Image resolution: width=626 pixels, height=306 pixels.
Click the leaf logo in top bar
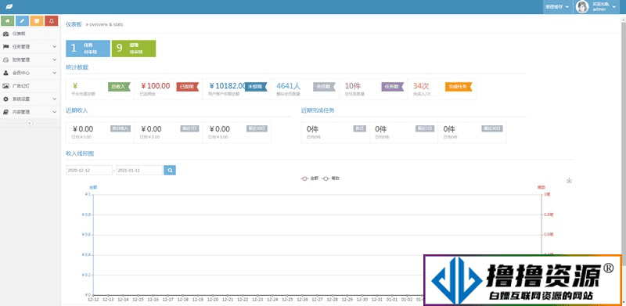9,7
